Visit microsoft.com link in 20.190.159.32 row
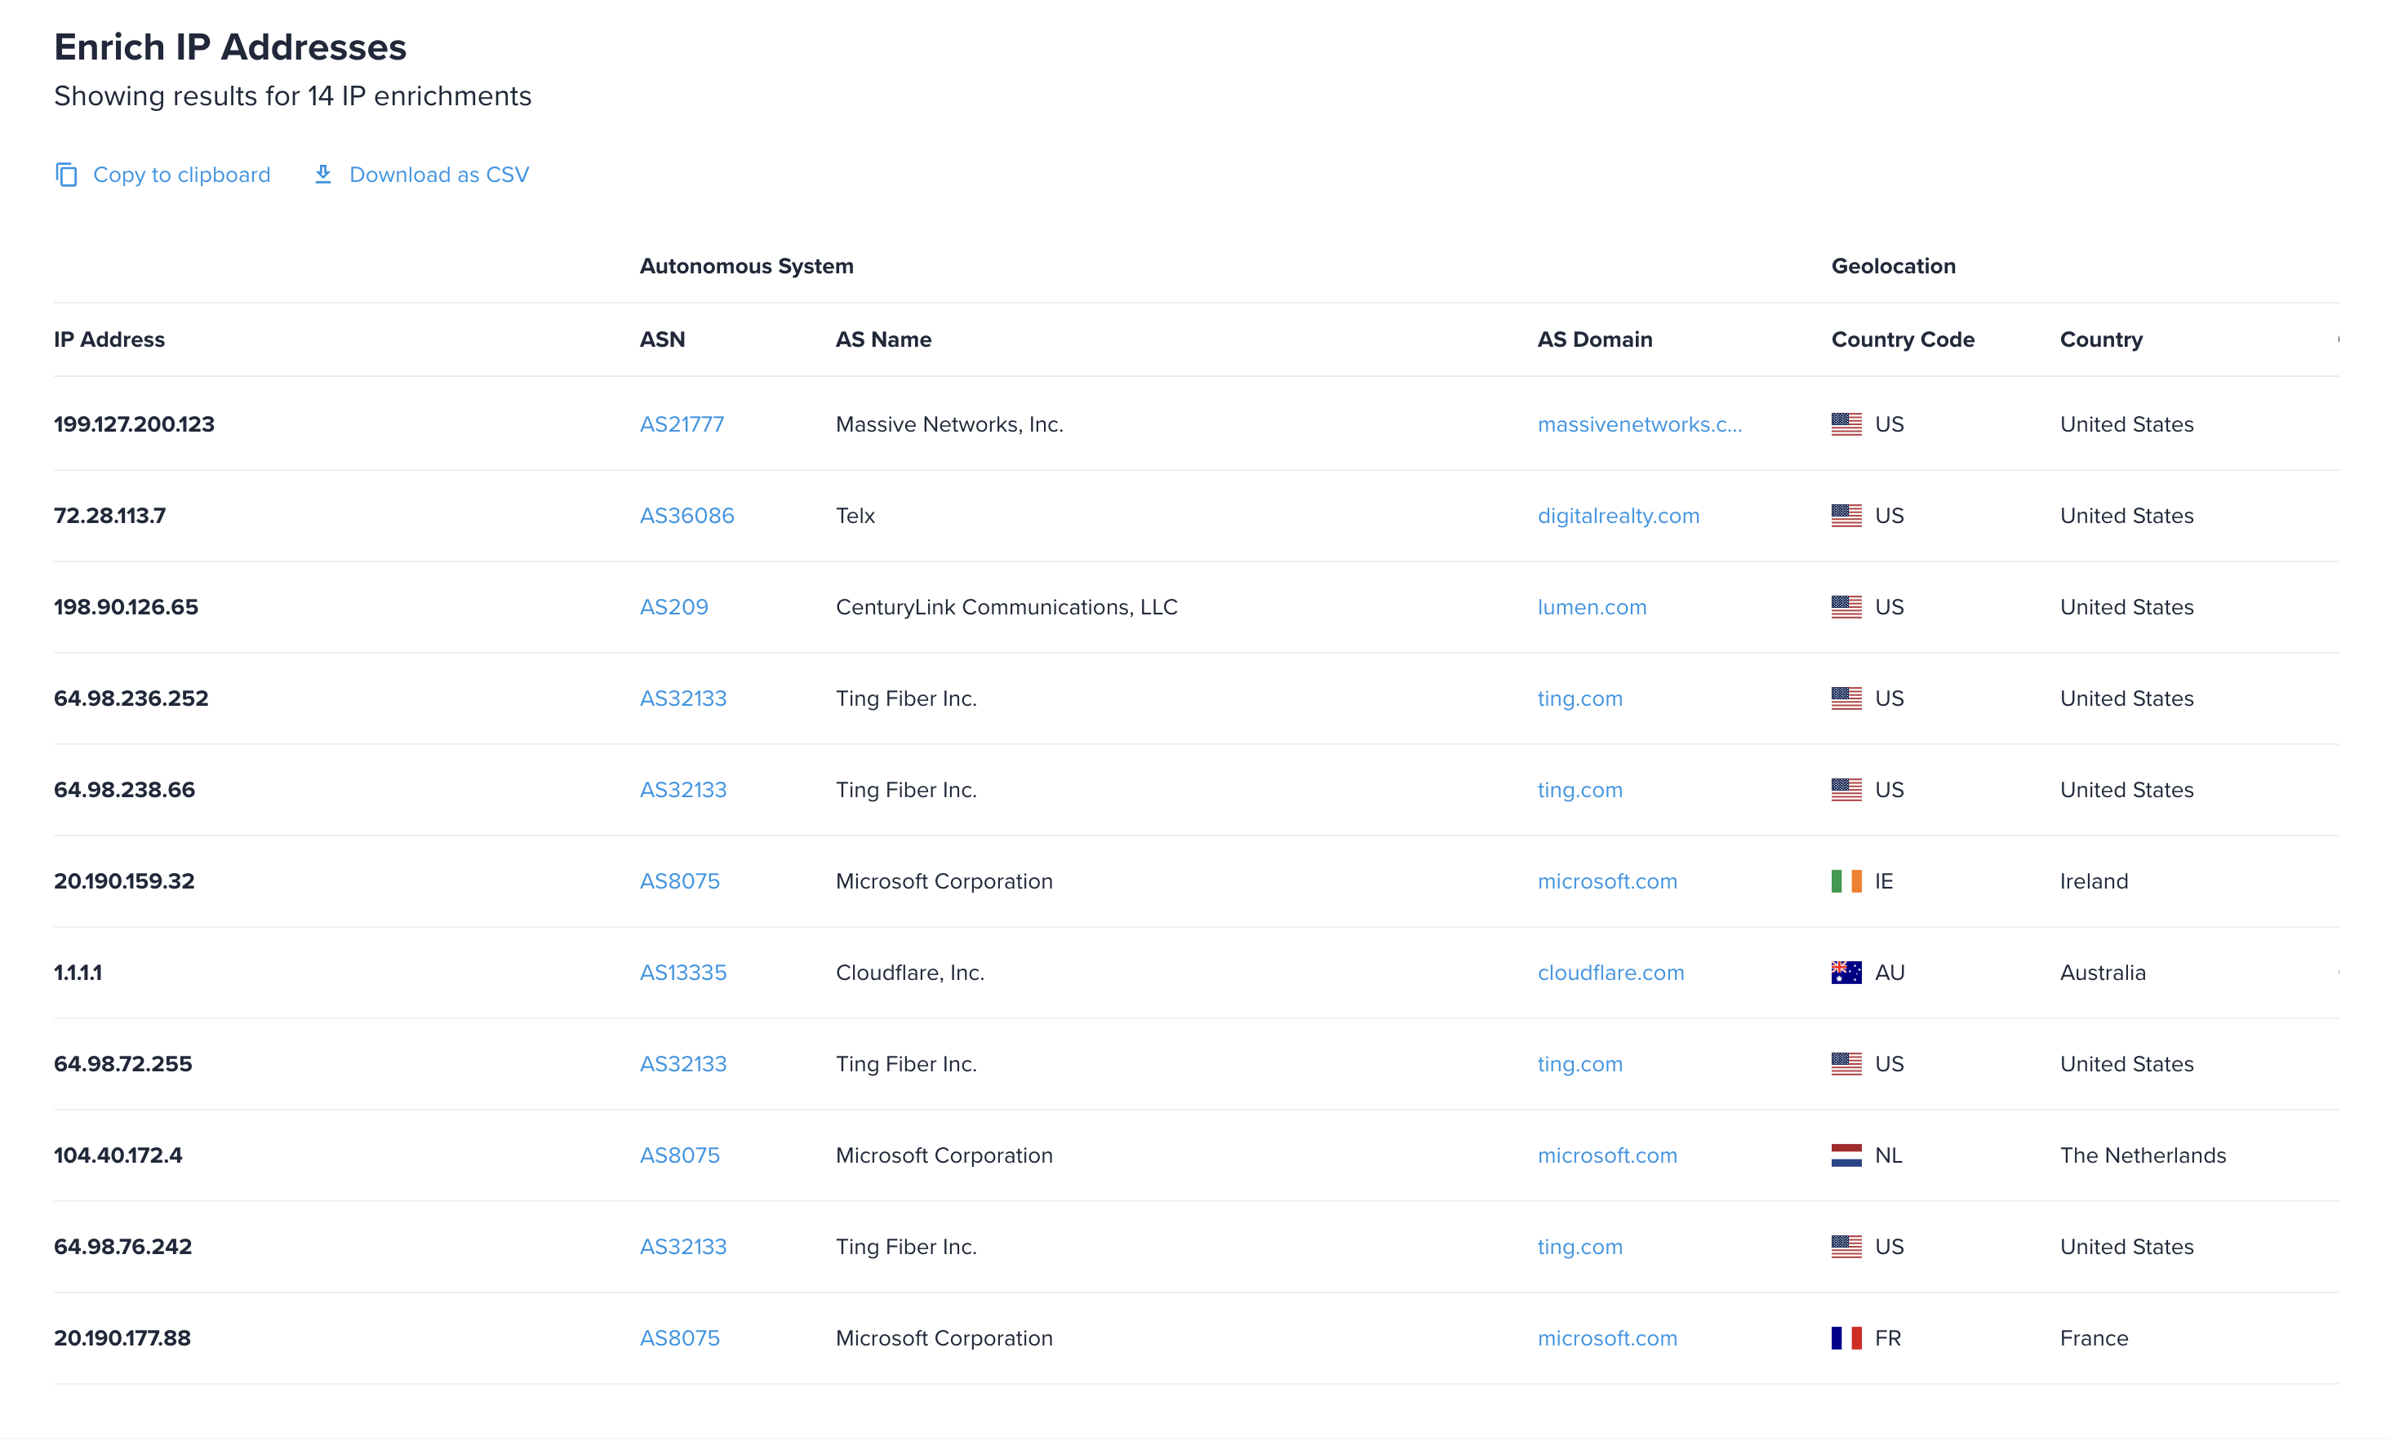Viewport: 2390px width, 1454px height. (x=1607, y=881)
